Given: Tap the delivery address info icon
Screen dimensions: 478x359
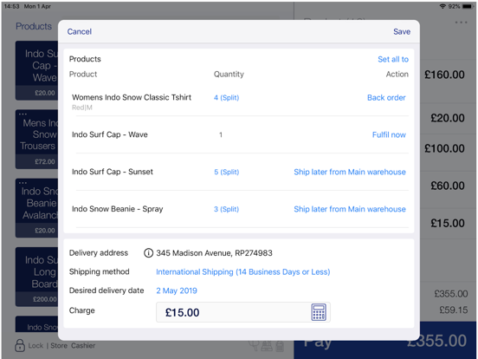Looking at the screenshot, I should pos(148,252).
